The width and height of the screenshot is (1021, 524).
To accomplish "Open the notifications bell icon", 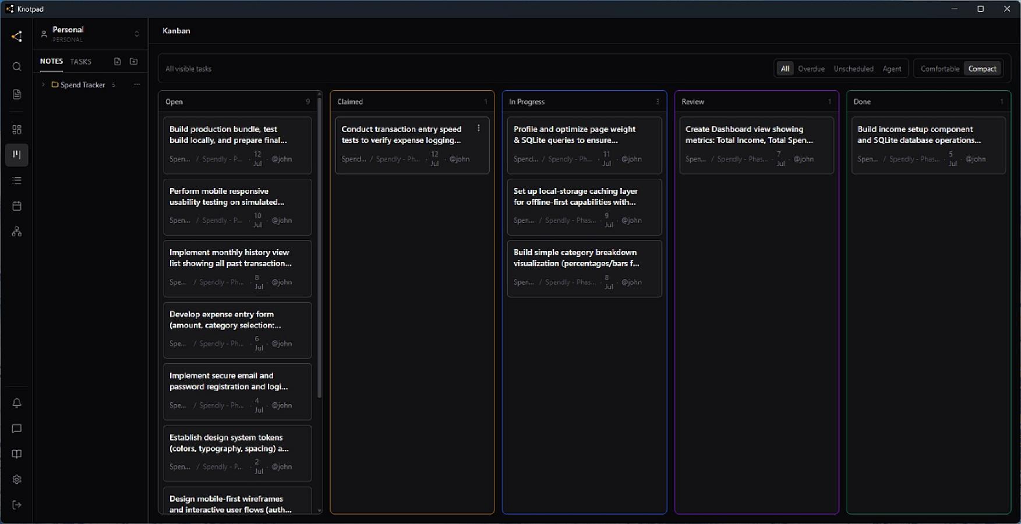I will click(17, 403).
